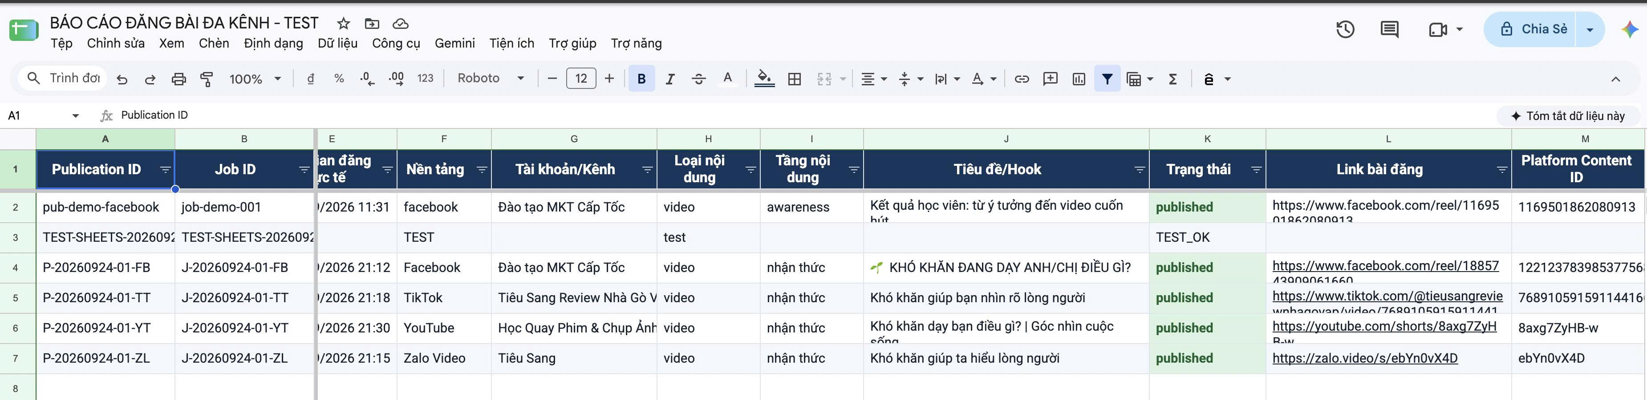The image size is (1647, 400).
Task: Open text color picker
Action: [728, 79]
